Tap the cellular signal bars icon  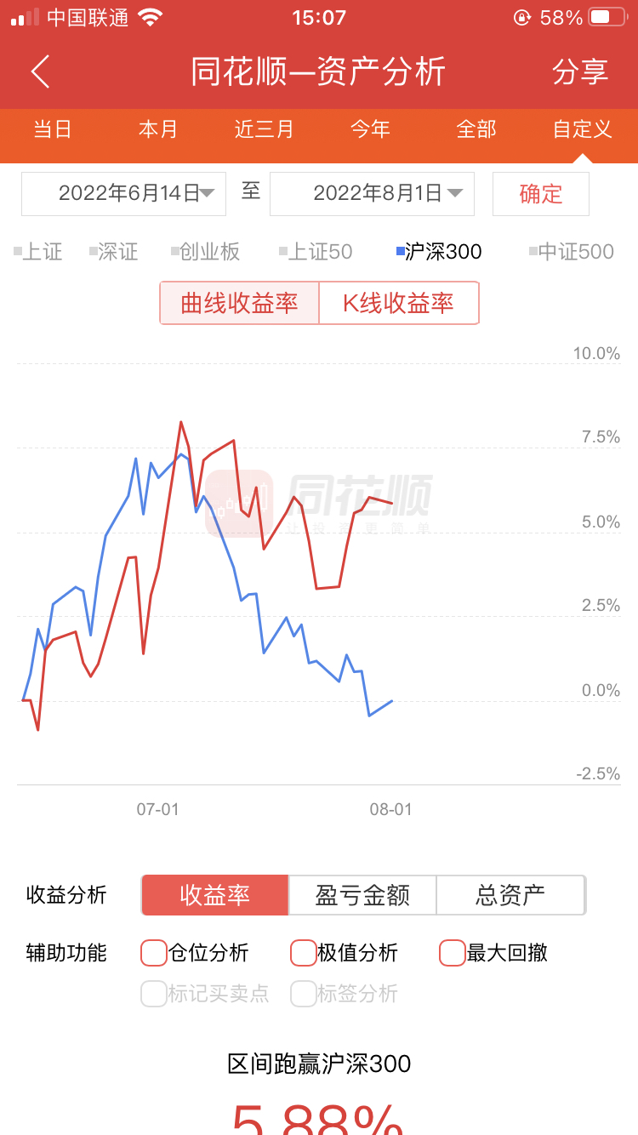click(25, 17)
